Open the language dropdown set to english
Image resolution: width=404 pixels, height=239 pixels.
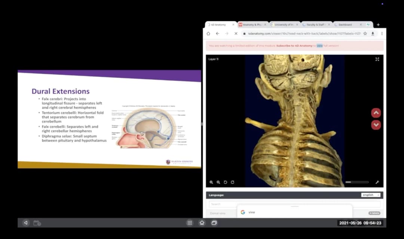coord(370,195)
